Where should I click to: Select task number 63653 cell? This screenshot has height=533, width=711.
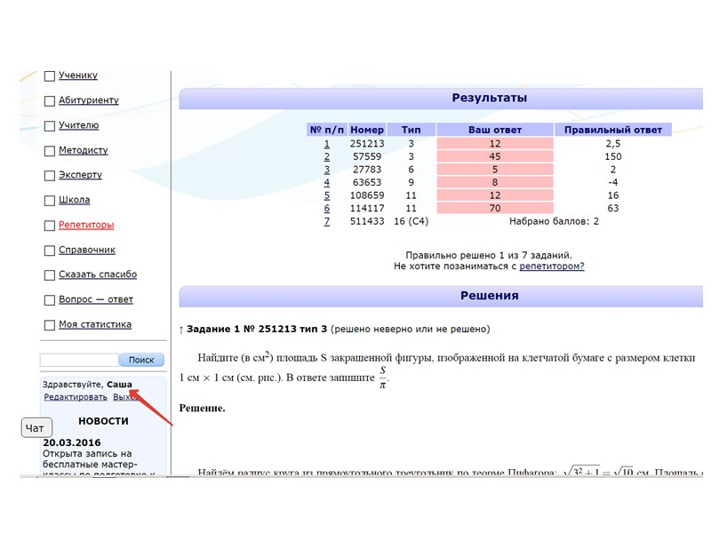(367, 183)
